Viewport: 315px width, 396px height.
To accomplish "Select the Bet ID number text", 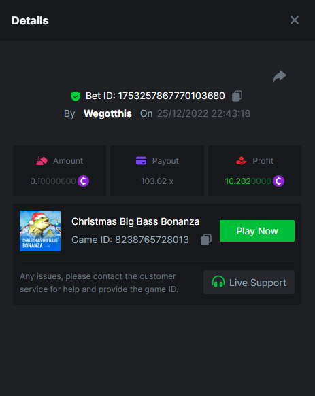I will pyautogui.click(x=171, y=96).
